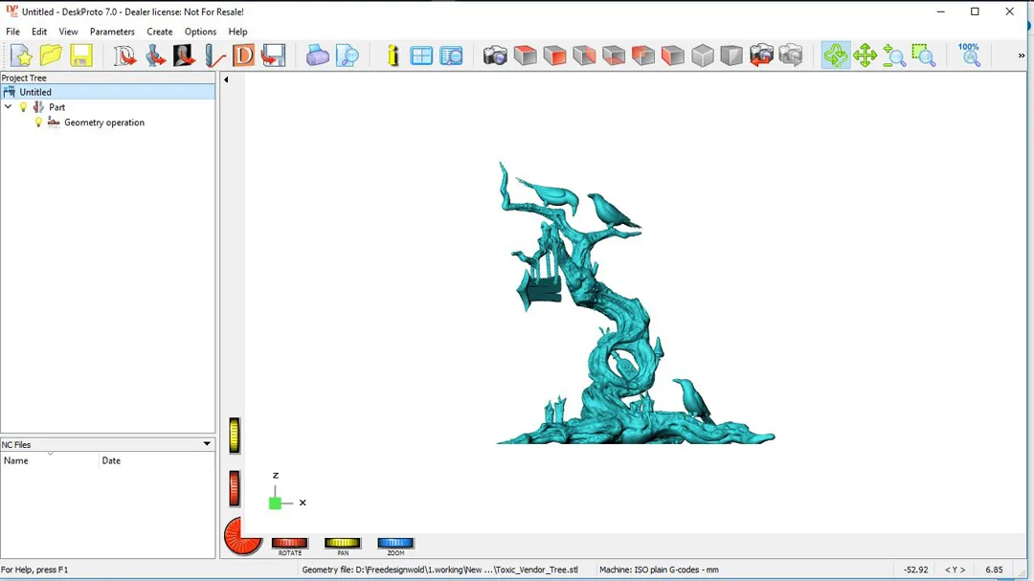Click the Print Preview magnifier icon
The width and height of the screenshot is (1034, 581).
[x=348, y=56]
